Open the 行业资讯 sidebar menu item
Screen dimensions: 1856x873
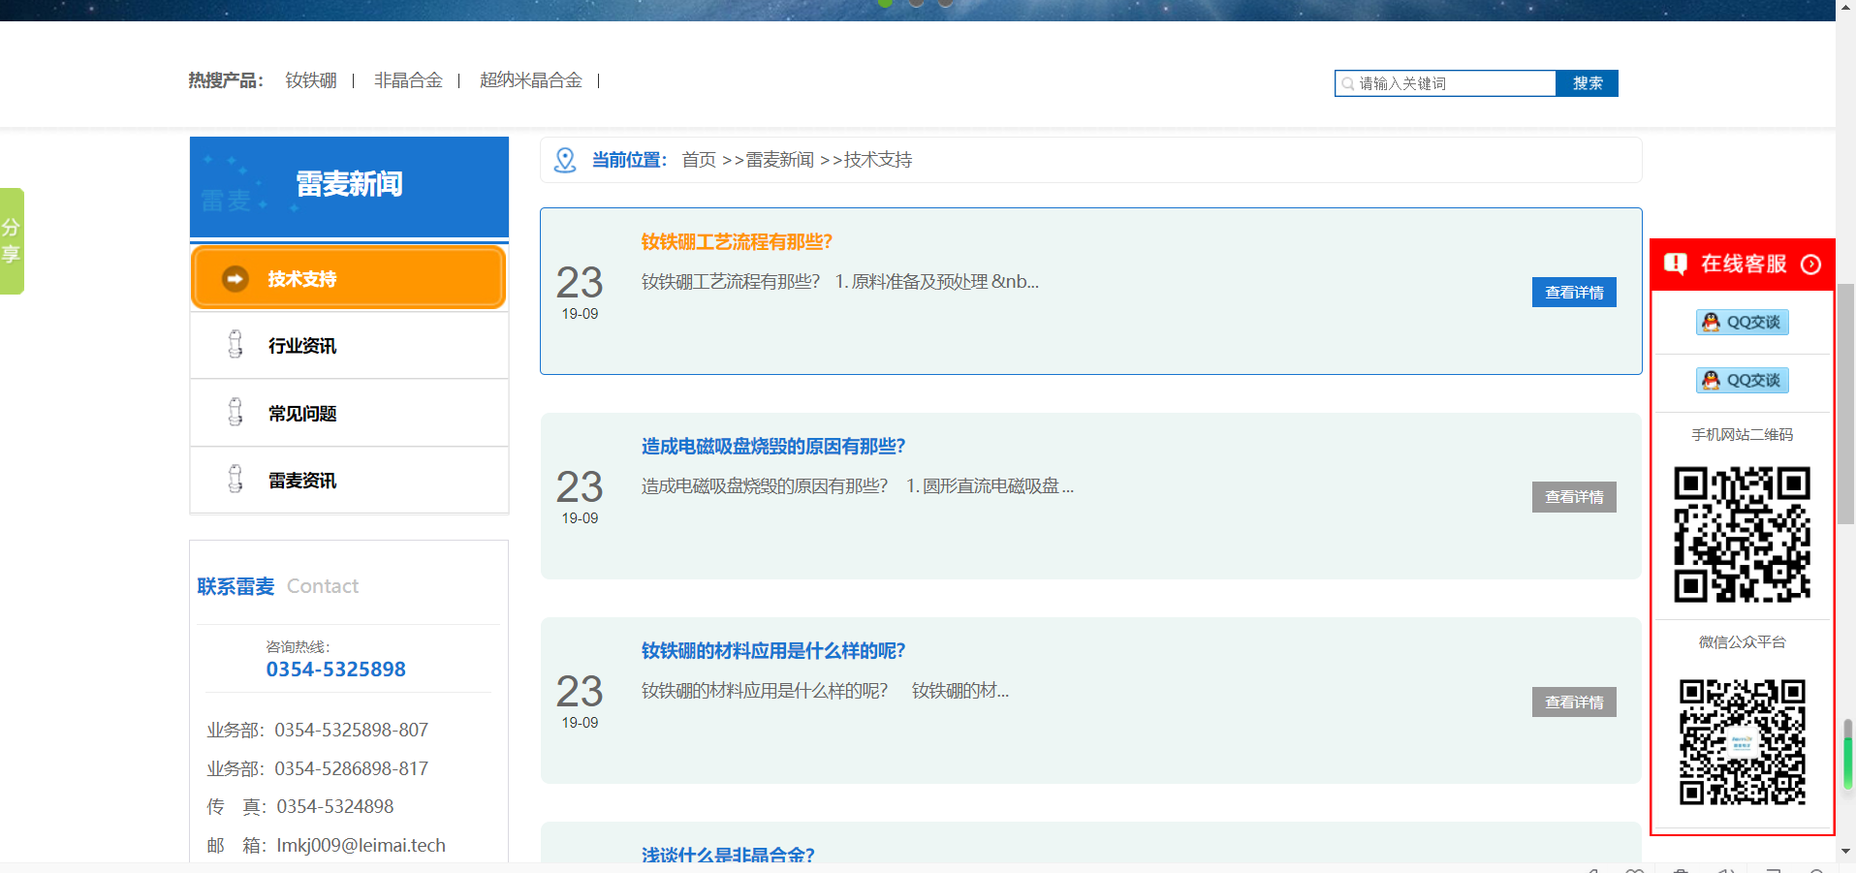[x=349, y=345]
